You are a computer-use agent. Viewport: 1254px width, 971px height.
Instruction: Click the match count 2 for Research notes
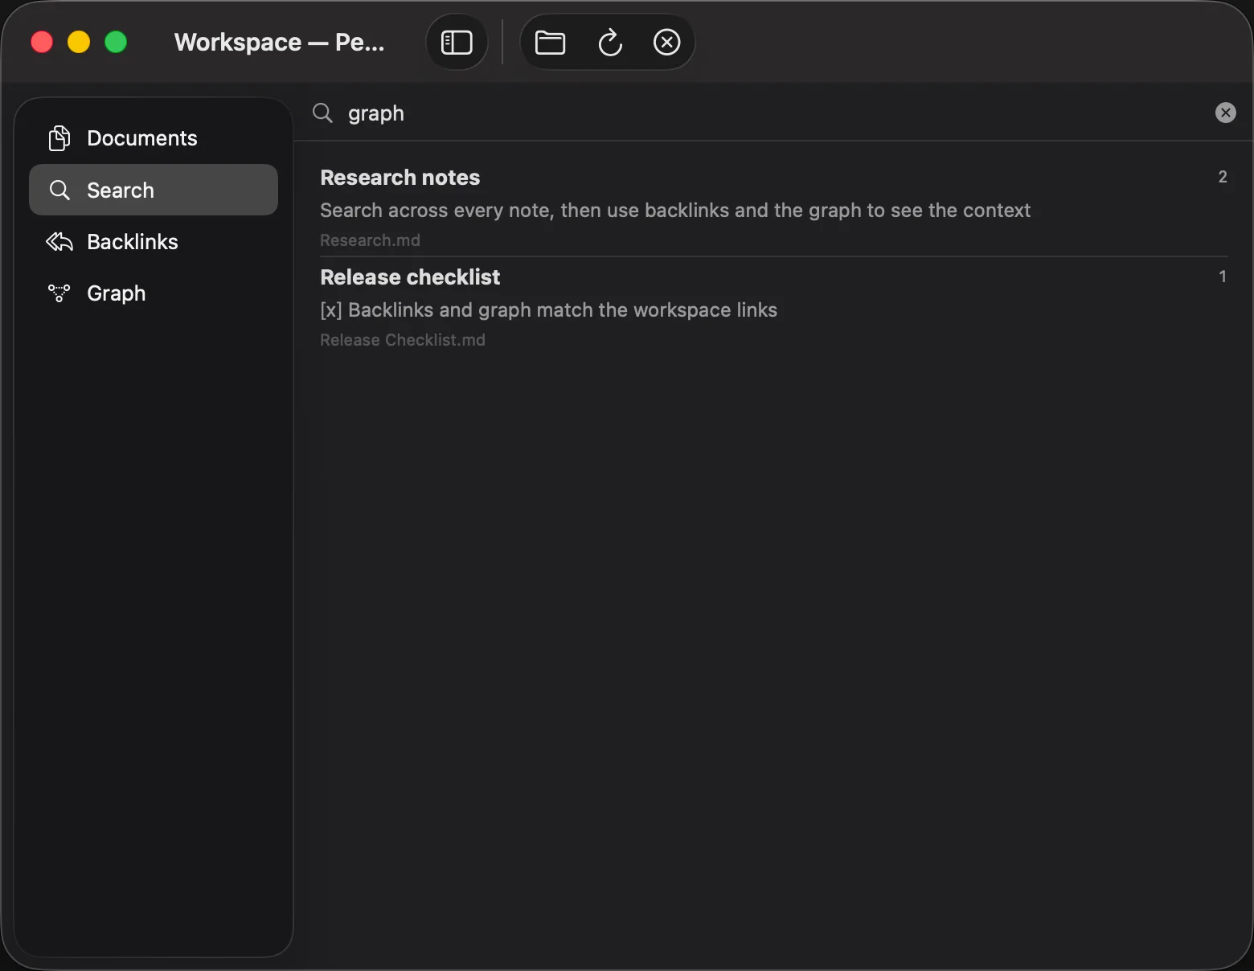(x=1223, y=177)
